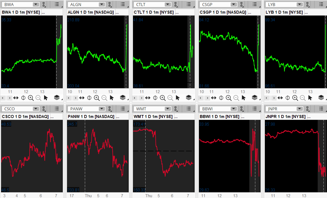
Task: Zoom in on the LYB chart
Action: [295, 98]
